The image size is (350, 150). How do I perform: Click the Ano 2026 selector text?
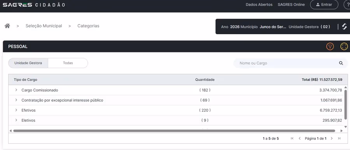coord(230,27)
